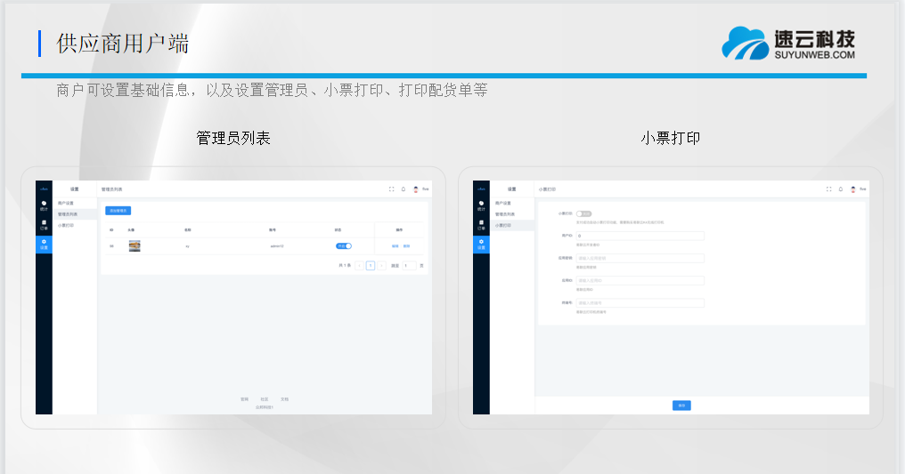Screen dimensions: 905x474
Task: Click 订单 icon in 小票打印 panel sidebar
Action: pyautogui.click(x=481, y=224)
